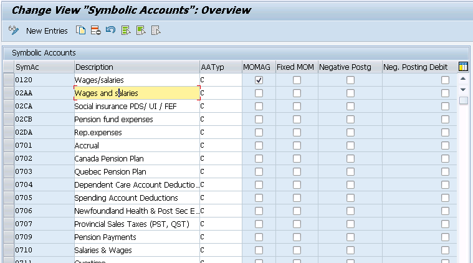
Task: Click the scroll up arrow of table
Action: [463, 79]
